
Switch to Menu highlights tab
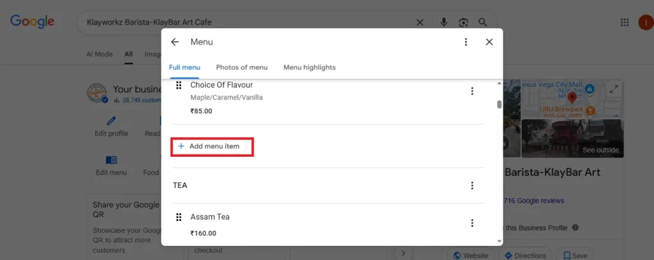[310, 68]
